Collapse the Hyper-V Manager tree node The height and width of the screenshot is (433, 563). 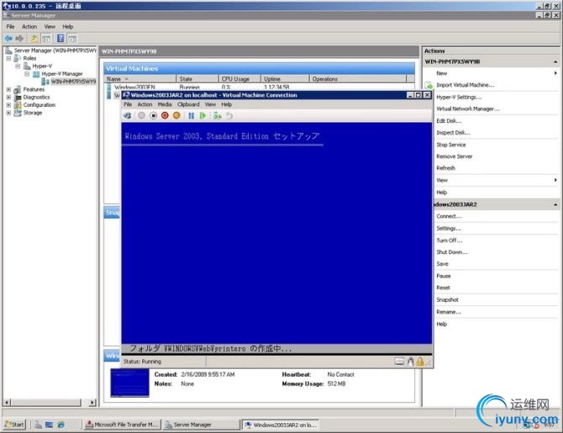click(27, 74)
